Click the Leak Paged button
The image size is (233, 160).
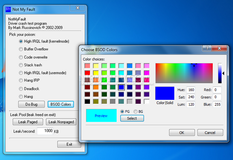tap(28, 122)
